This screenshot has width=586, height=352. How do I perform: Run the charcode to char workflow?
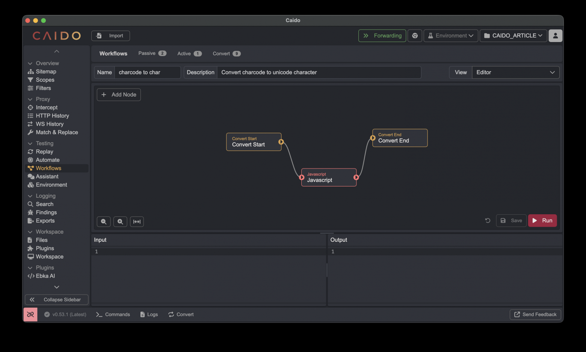[542, 221]
